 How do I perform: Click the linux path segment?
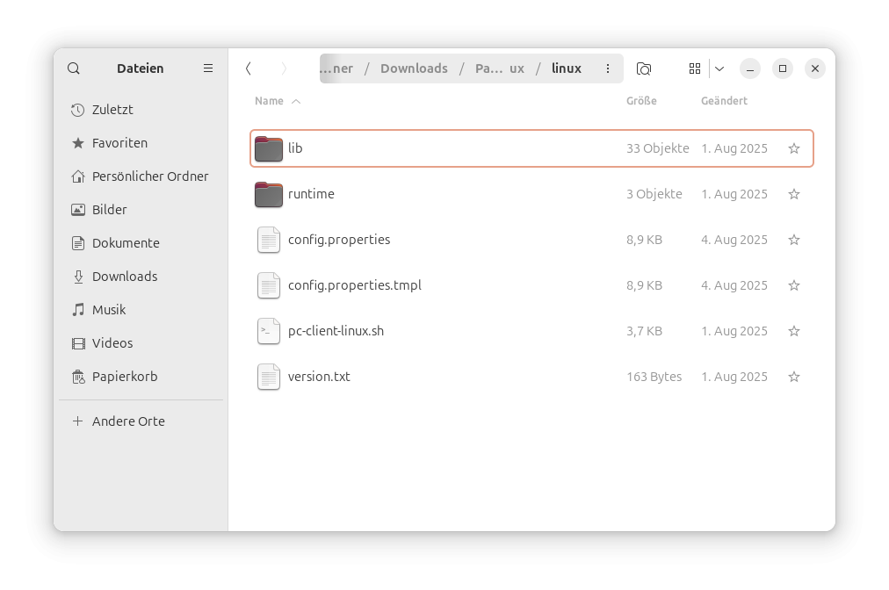(567, 68)
